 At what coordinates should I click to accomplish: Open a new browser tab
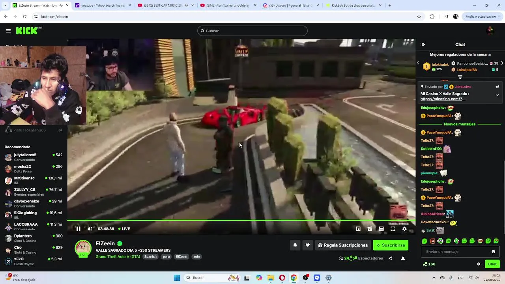(x=390, y=6)
